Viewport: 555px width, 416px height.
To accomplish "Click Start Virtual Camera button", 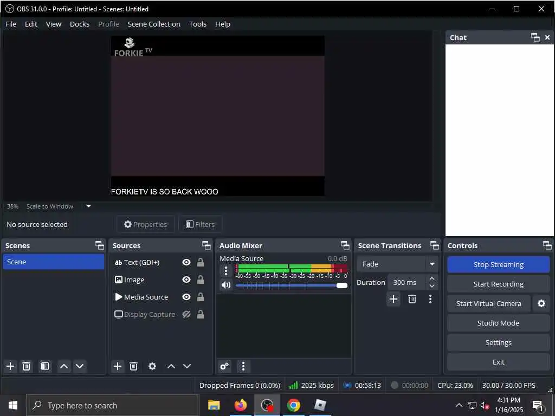I will pos(488,303).
